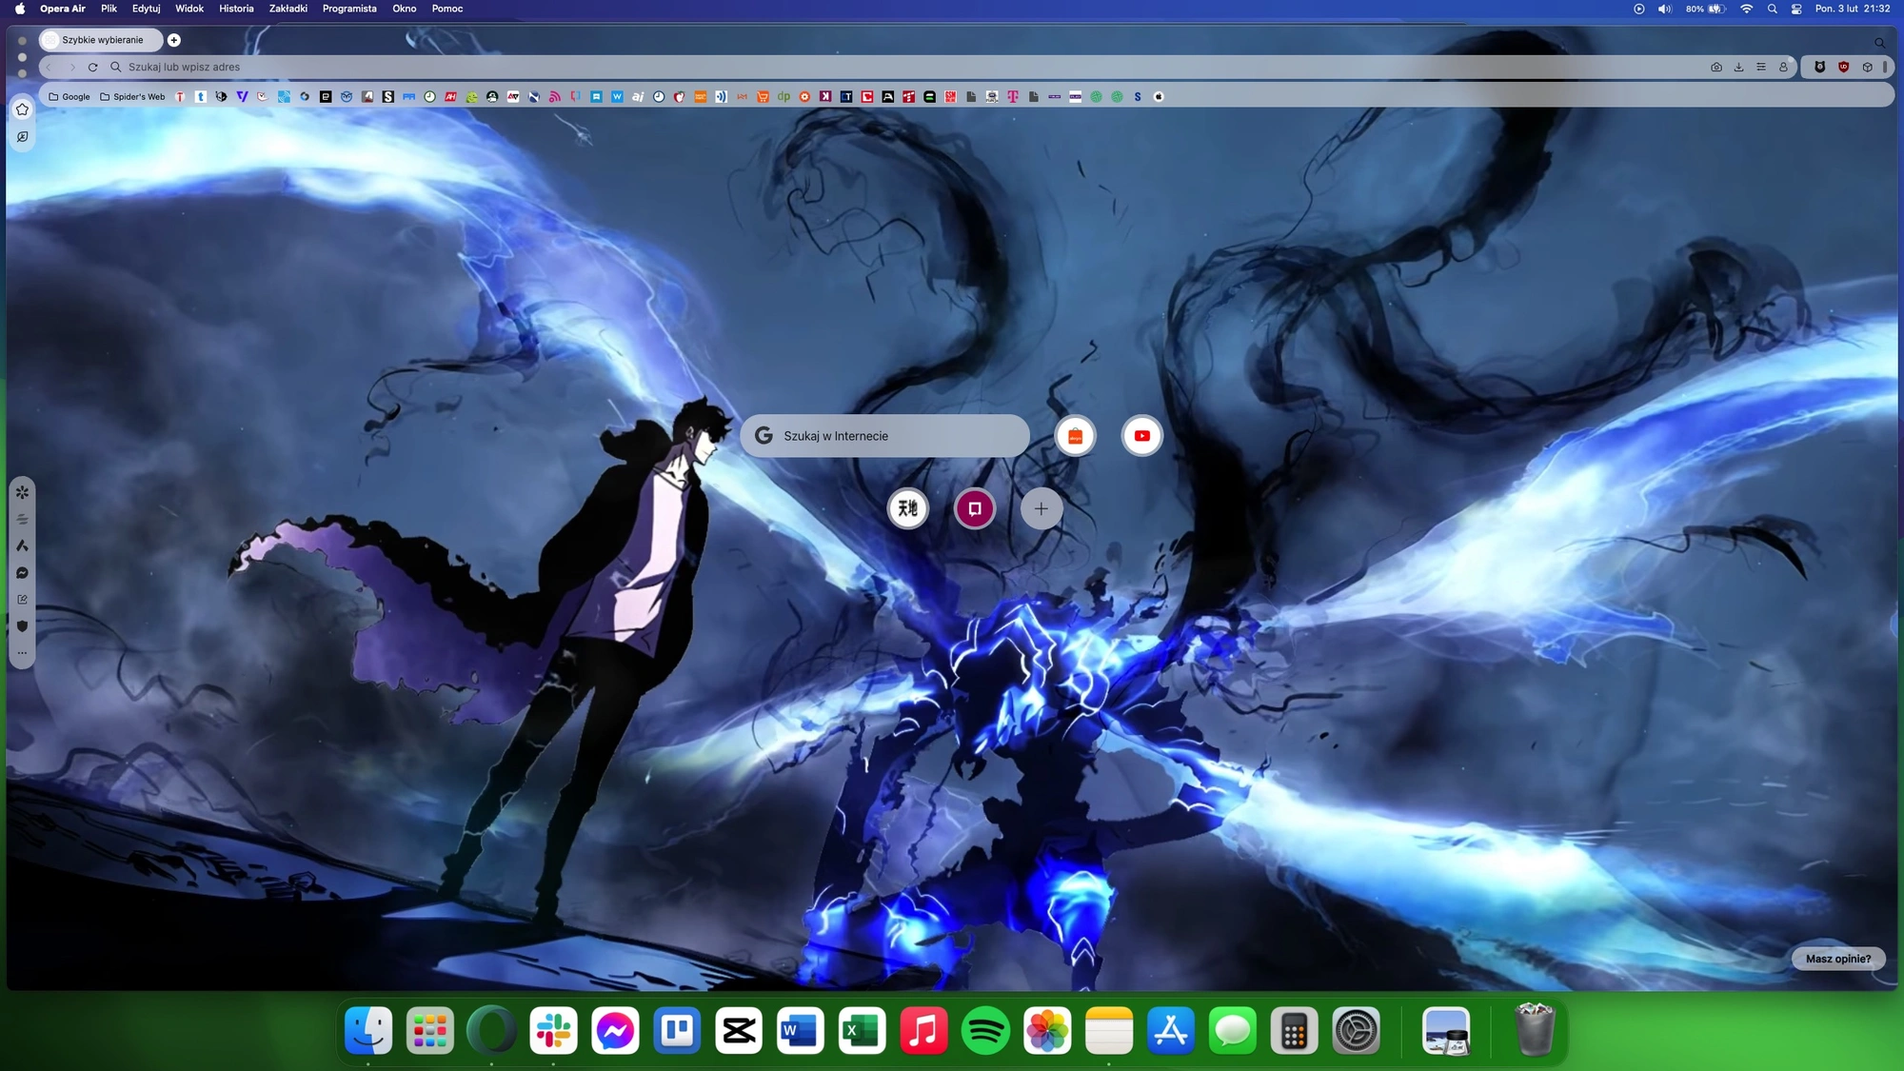The width and height of the screenshot is (1904, 1071).
Task: Open the Aria AI sidebar icon
Action: pyautogui.click(x=23, y=546)
